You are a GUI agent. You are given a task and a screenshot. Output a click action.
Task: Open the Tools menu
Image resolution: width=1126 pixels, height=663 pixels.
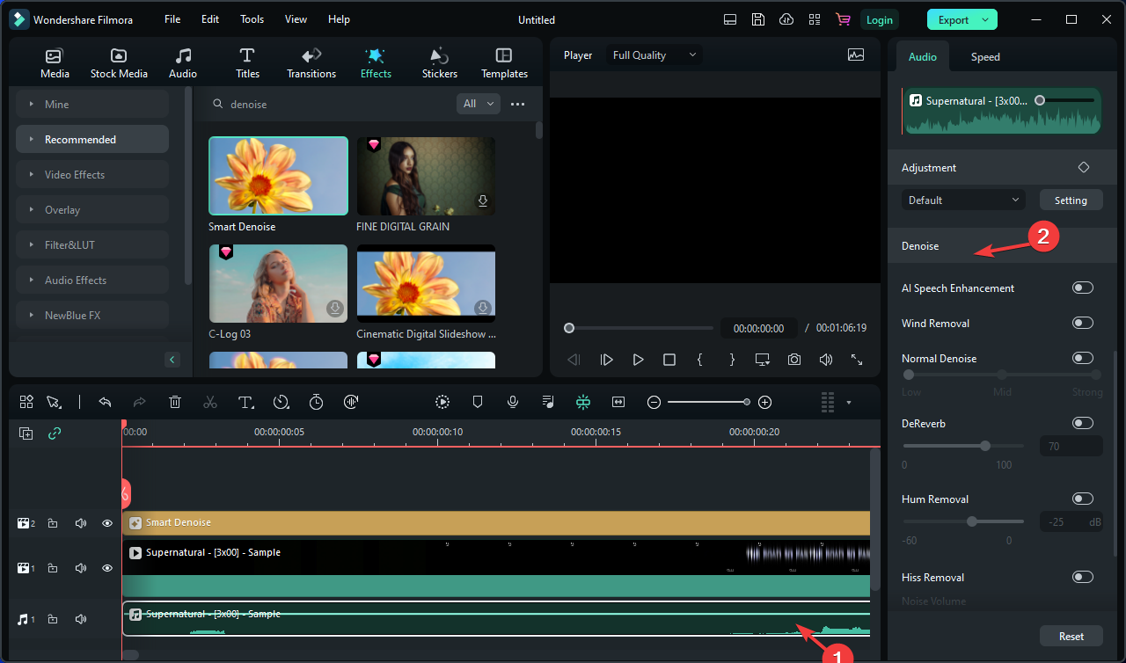tap(252, 19)
